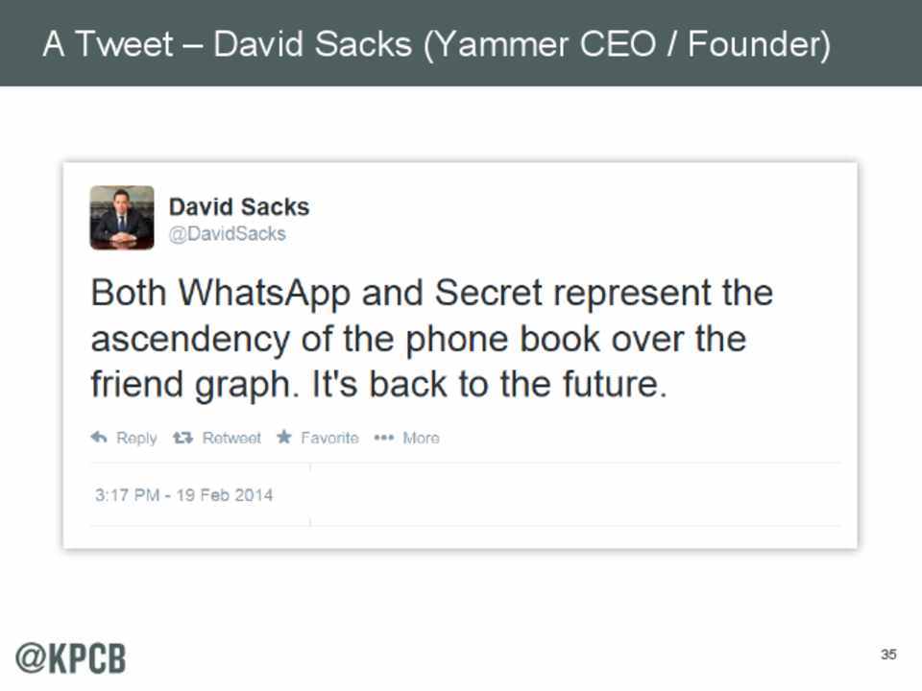Viewport: 922px width, 691px height.
Task: Click the @KPCB logo on the slide
Action: [x=69, y=658]
